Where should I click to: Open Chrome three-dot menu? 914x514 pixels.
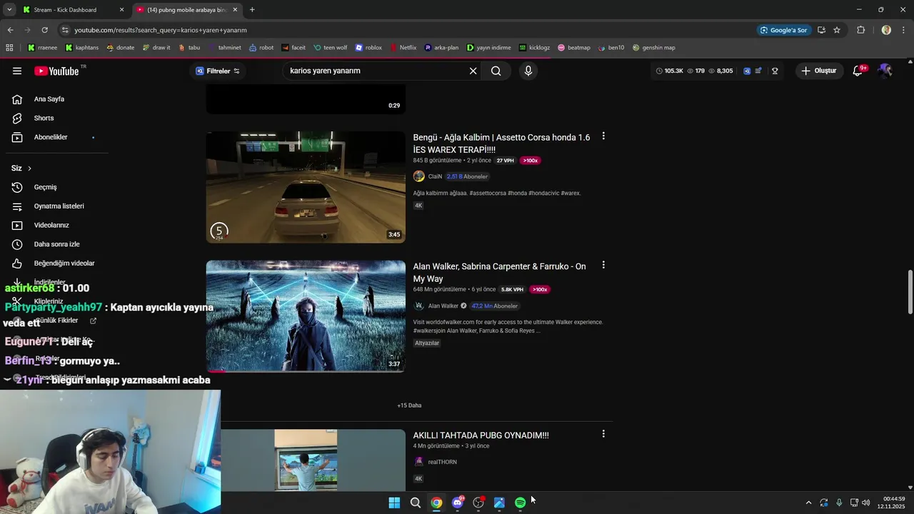pos(904,30)
